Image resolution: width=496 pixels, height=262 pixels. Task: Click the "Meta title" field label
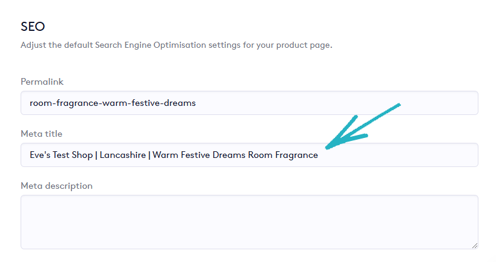click(41, 134)
